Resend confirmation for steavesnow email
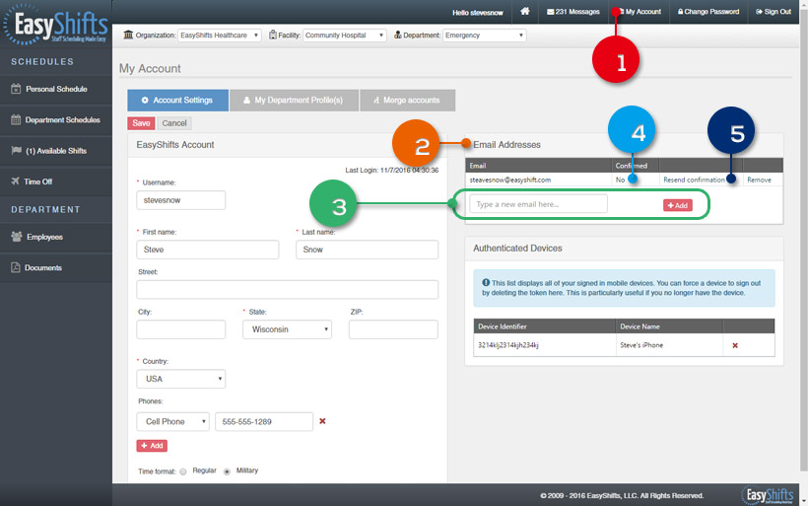 694,181
